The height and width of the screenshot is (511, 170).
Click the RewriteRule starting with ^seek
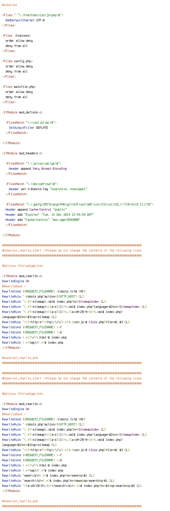(x=48, y=475)
